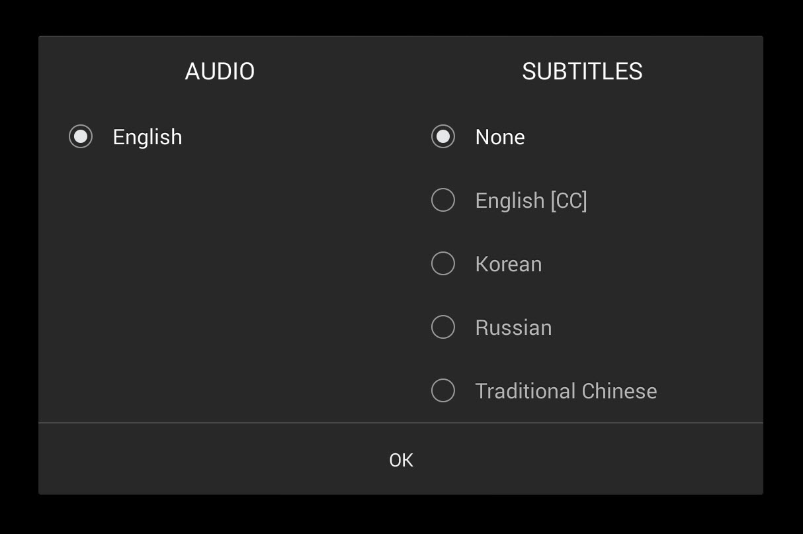Click the AUDIO column heading

(220, 71)
